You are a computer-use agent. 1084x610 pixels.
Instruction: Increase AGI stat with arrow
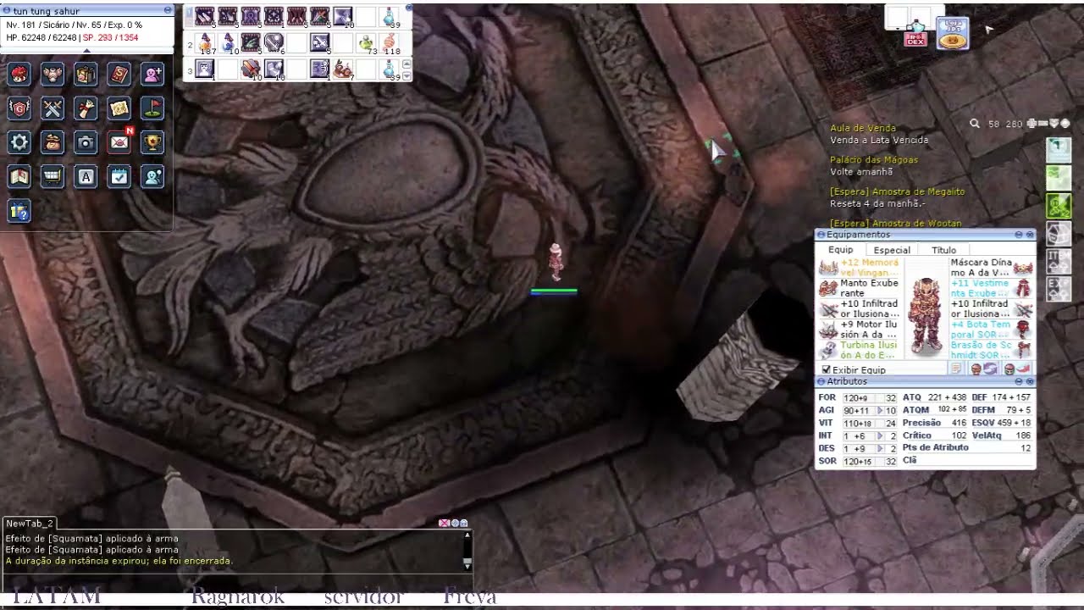[880, 410]
